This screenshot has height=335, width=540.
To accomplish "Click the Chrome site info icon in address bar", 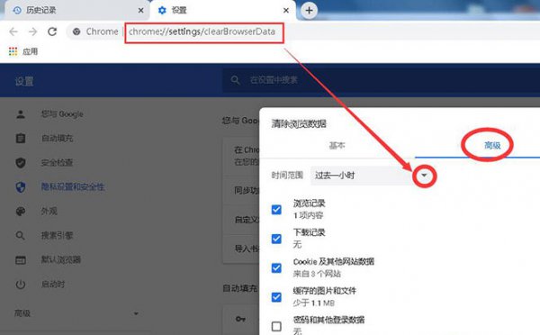I will 76,32.
